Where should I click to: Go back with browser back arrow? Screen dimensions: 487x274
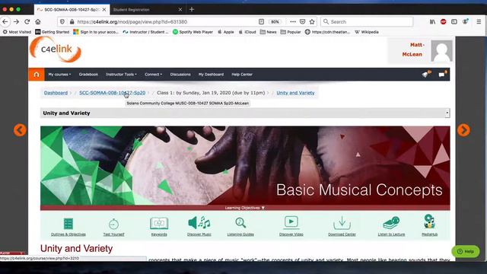[5, 22]
